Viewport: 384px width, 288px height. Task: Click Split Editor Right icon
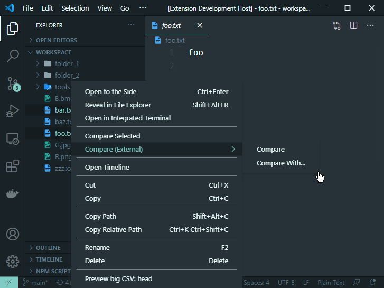(354, 25)
